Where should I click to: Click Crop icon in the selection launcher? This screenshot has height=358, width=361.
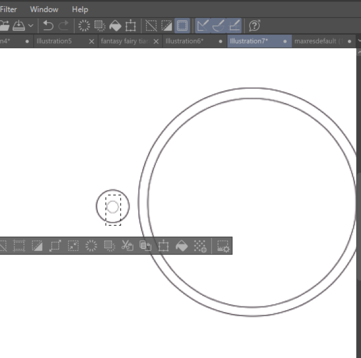pyautogui.click(x=19, y=246)
